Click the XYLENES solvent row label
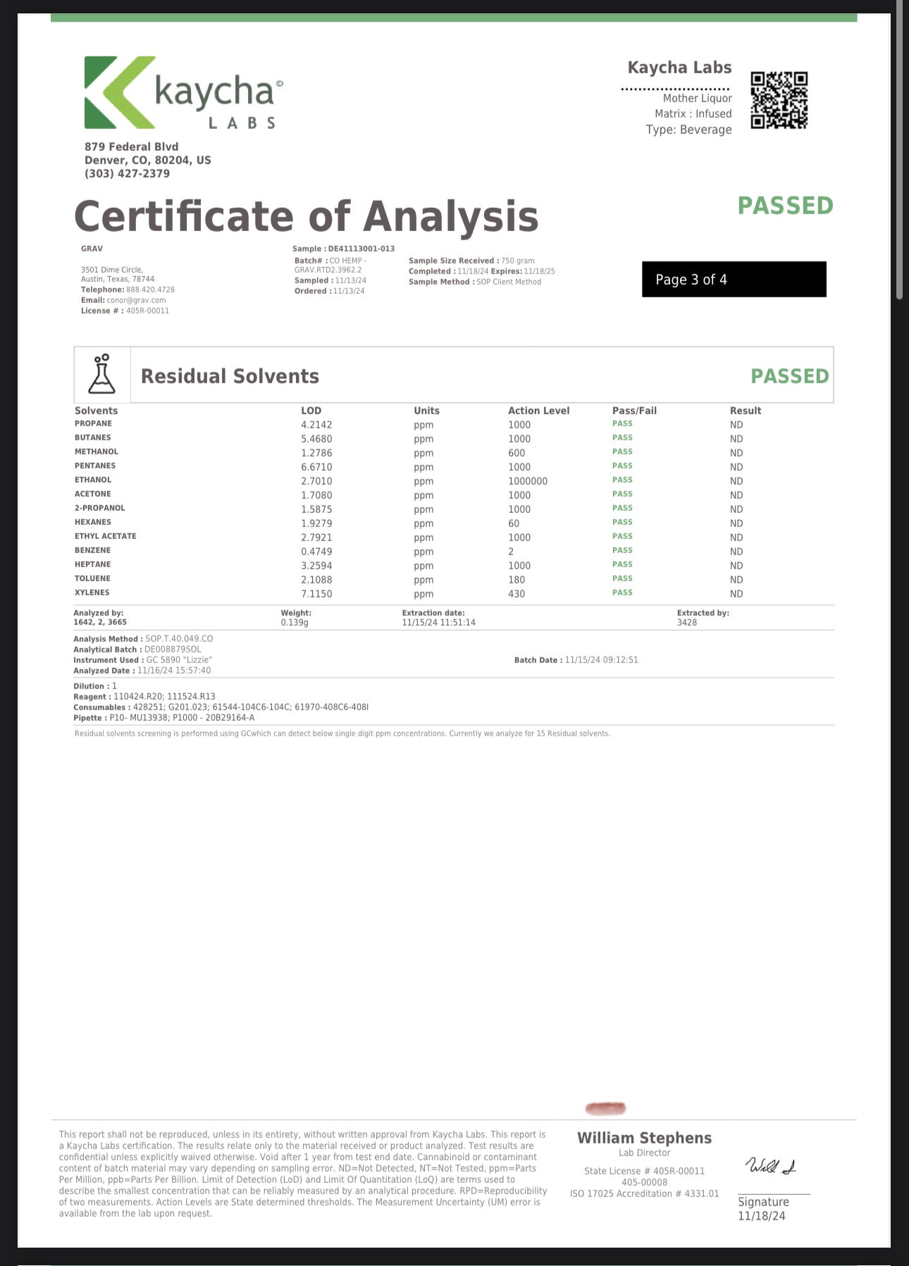 pyautogui.click(x=92, y=592)
